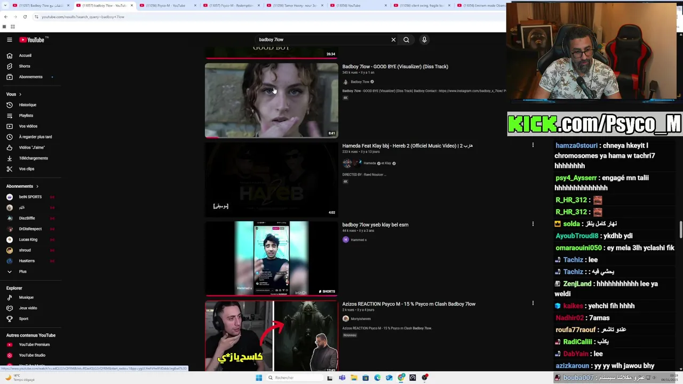Click the magnifier search button
683x384 pixels.
pyautogui.click(x=406, y=39)
